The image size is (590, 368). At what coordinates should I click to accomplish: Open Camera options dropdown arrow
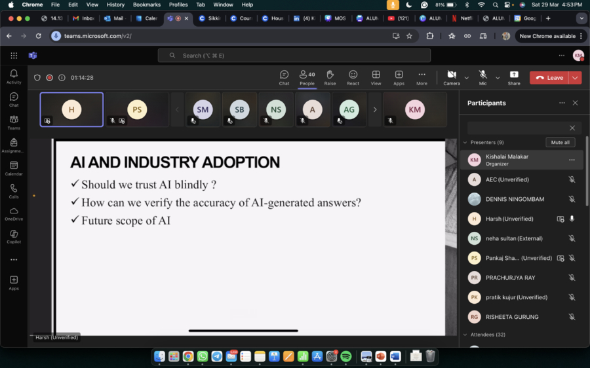coord(467,78)
